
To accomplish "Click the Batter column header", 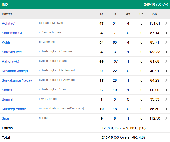I will pos(7,14).
